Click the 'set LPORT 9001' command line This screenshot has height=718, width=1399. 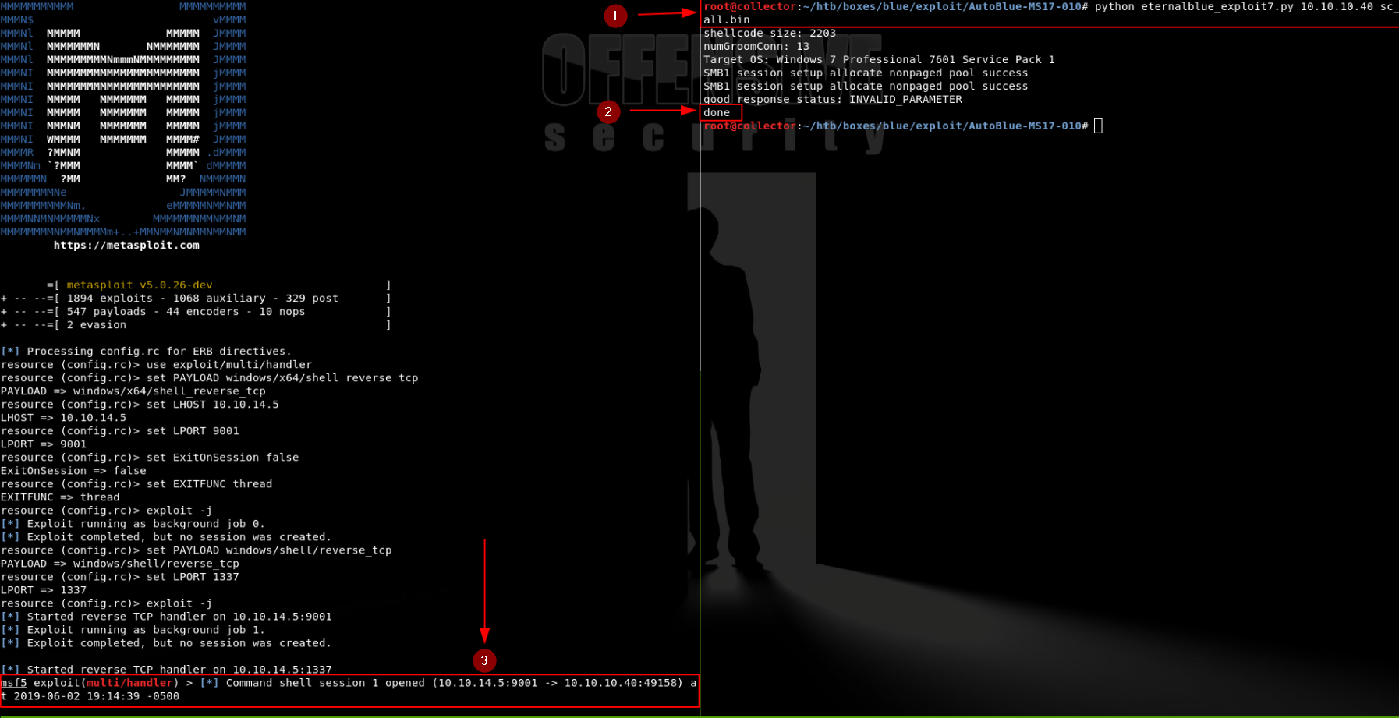120,431
